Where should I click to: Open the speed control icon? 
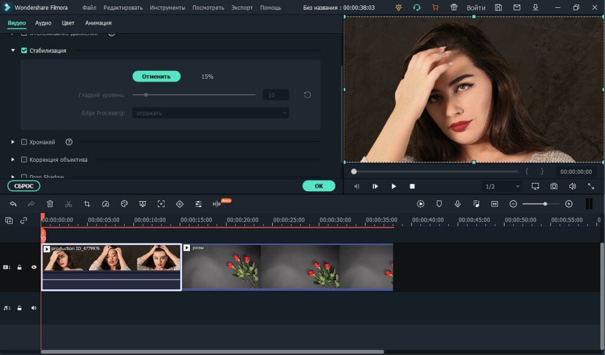[x=105, y=204]
